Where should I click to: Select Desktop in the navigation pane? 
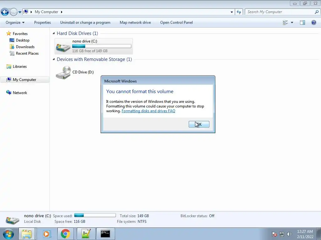point(23,40)
